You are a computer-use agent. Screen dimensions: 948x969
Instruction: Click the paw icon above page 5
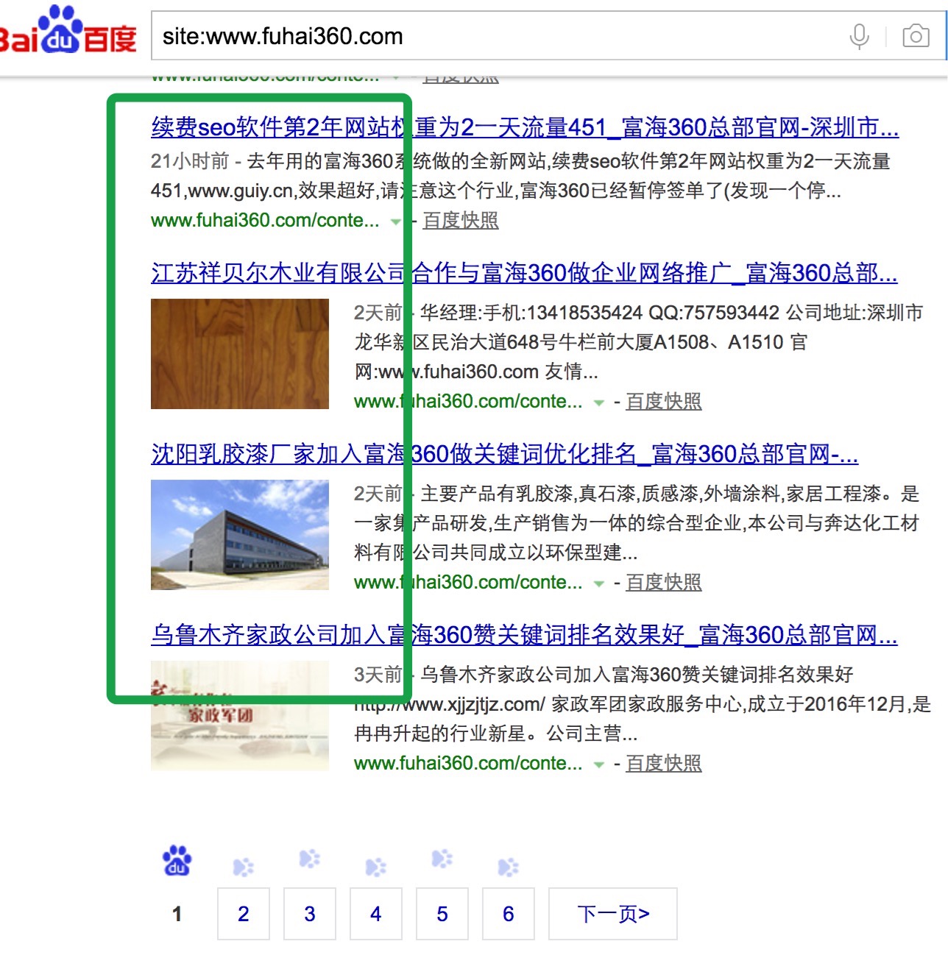pos(442,859)
